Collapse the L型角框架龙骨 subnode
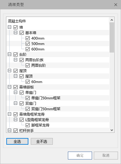121x164 pixels. coord(16,120)
